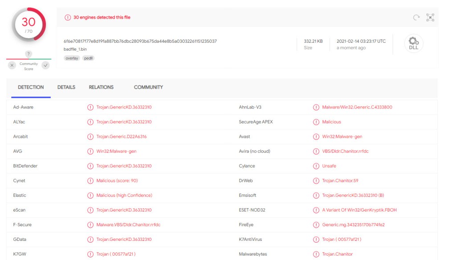
Task: Click the pedll tag
Action: tap(88, 58)
